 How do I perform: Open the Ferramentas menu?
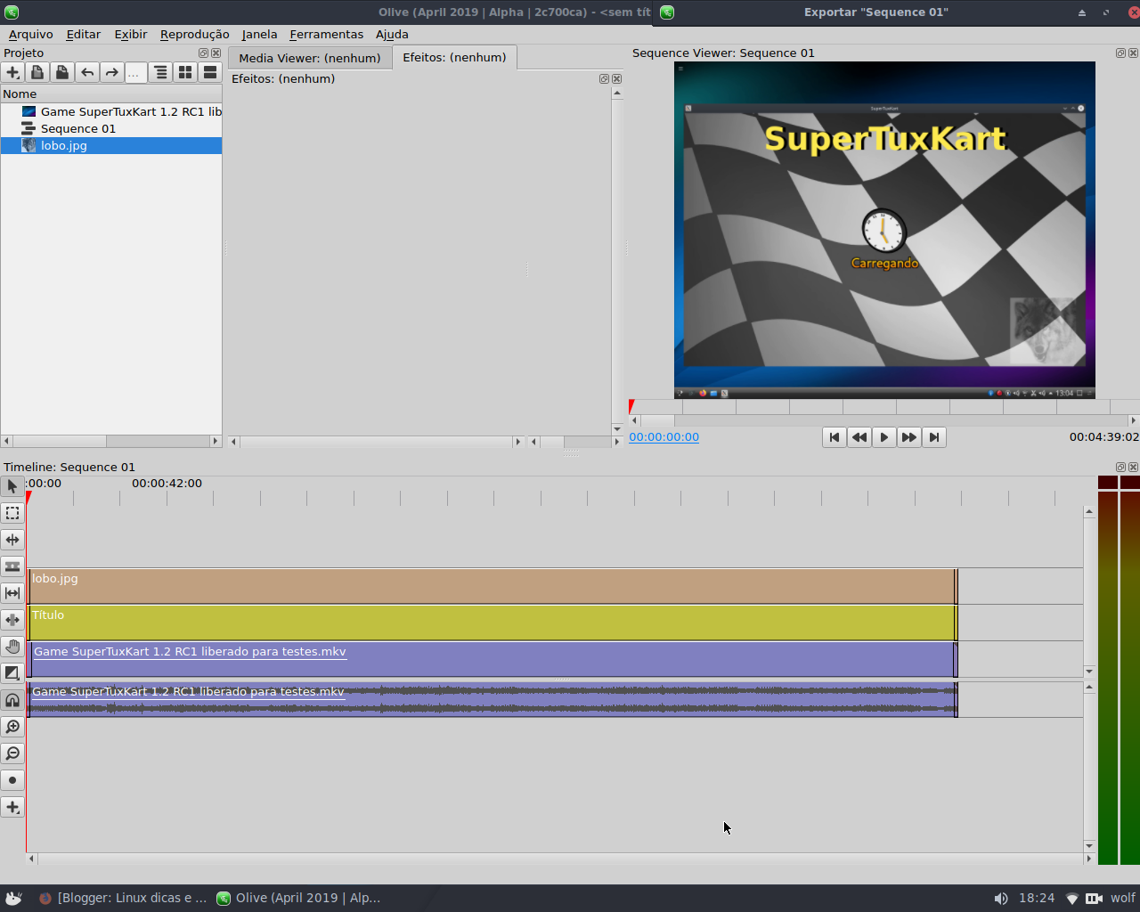pyautogui.click(x=326, y=34)
